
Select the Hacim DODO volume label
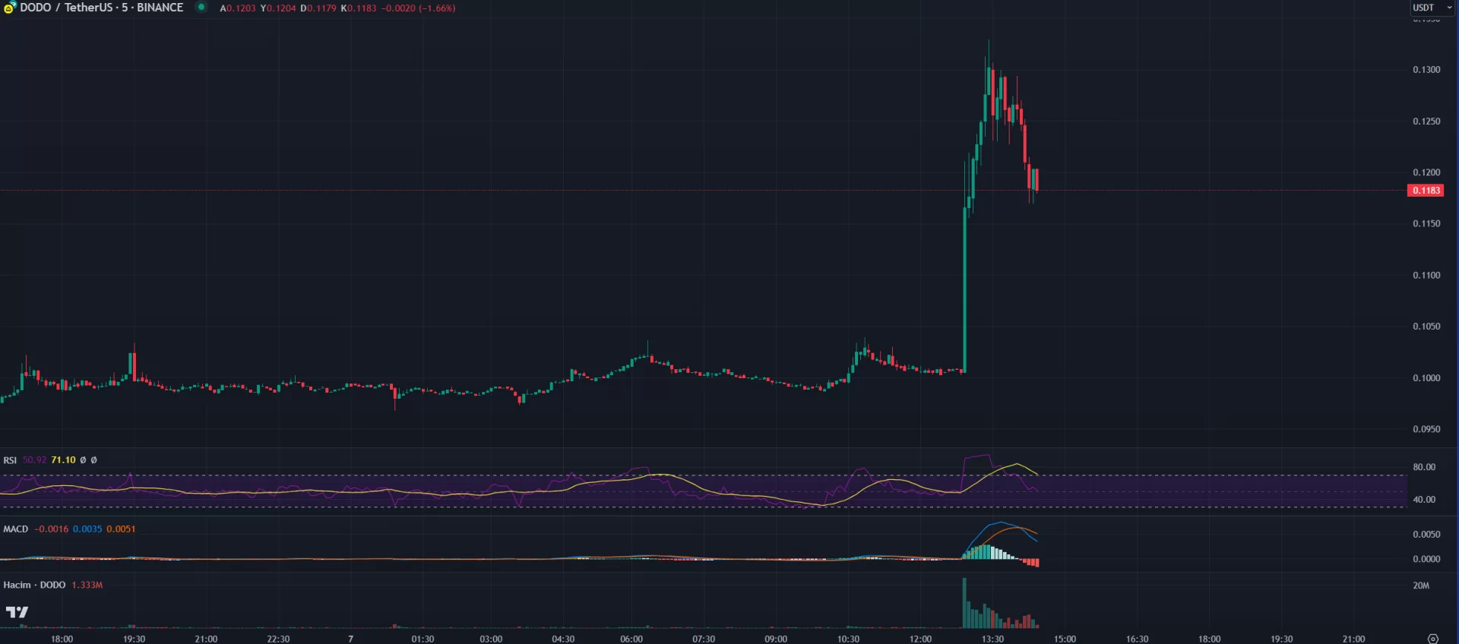34,585
